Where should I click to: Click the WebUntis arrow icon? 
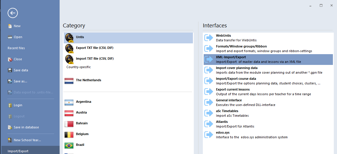208,38
